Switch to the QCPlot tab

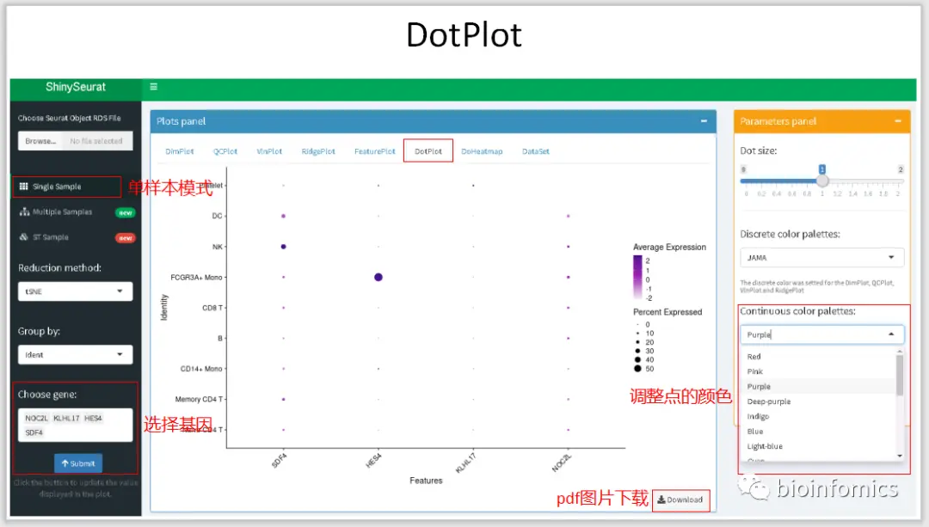coord(225,151)
